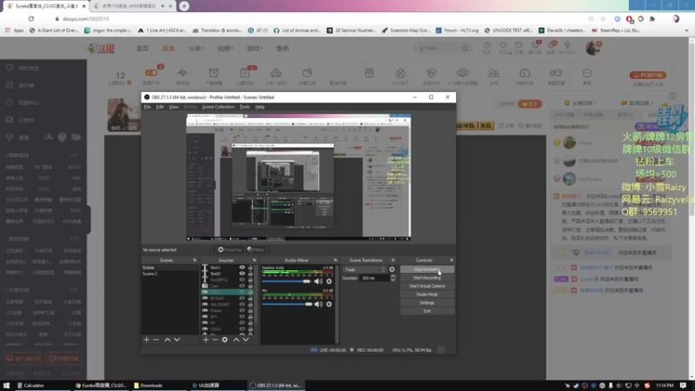Remove selected source with the minus icon
This screenshot has height=391, width=695.
click(x=215, y=340)
